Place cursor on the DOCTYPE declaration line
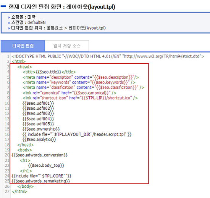This screenshot has height=198, width=210. (x=108, y=56)
